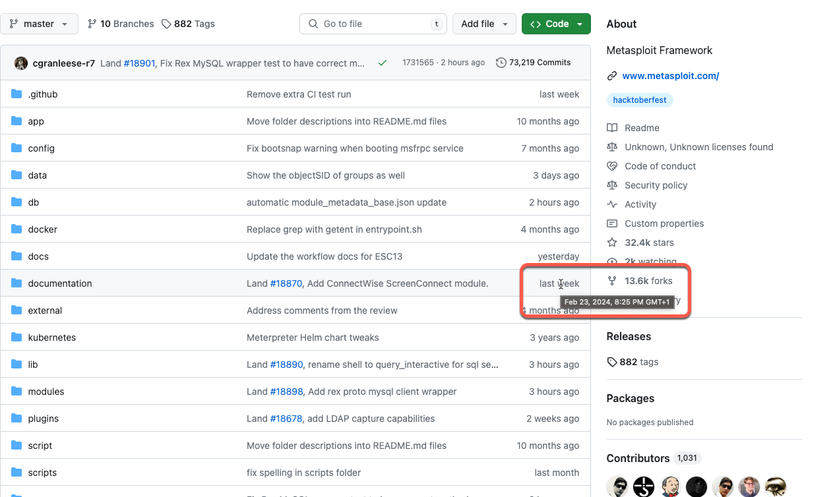Open the Readme via its book icon
This screenshot has width=837, height=497.
click(613, 127)
